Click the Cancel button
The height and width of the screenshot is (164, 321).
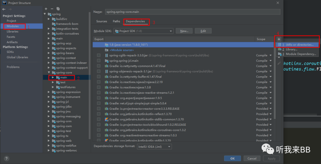[x=252, y=158]
